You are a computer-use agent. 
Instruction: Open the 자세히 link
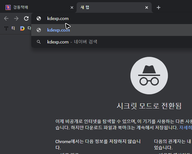pos(185,128)
